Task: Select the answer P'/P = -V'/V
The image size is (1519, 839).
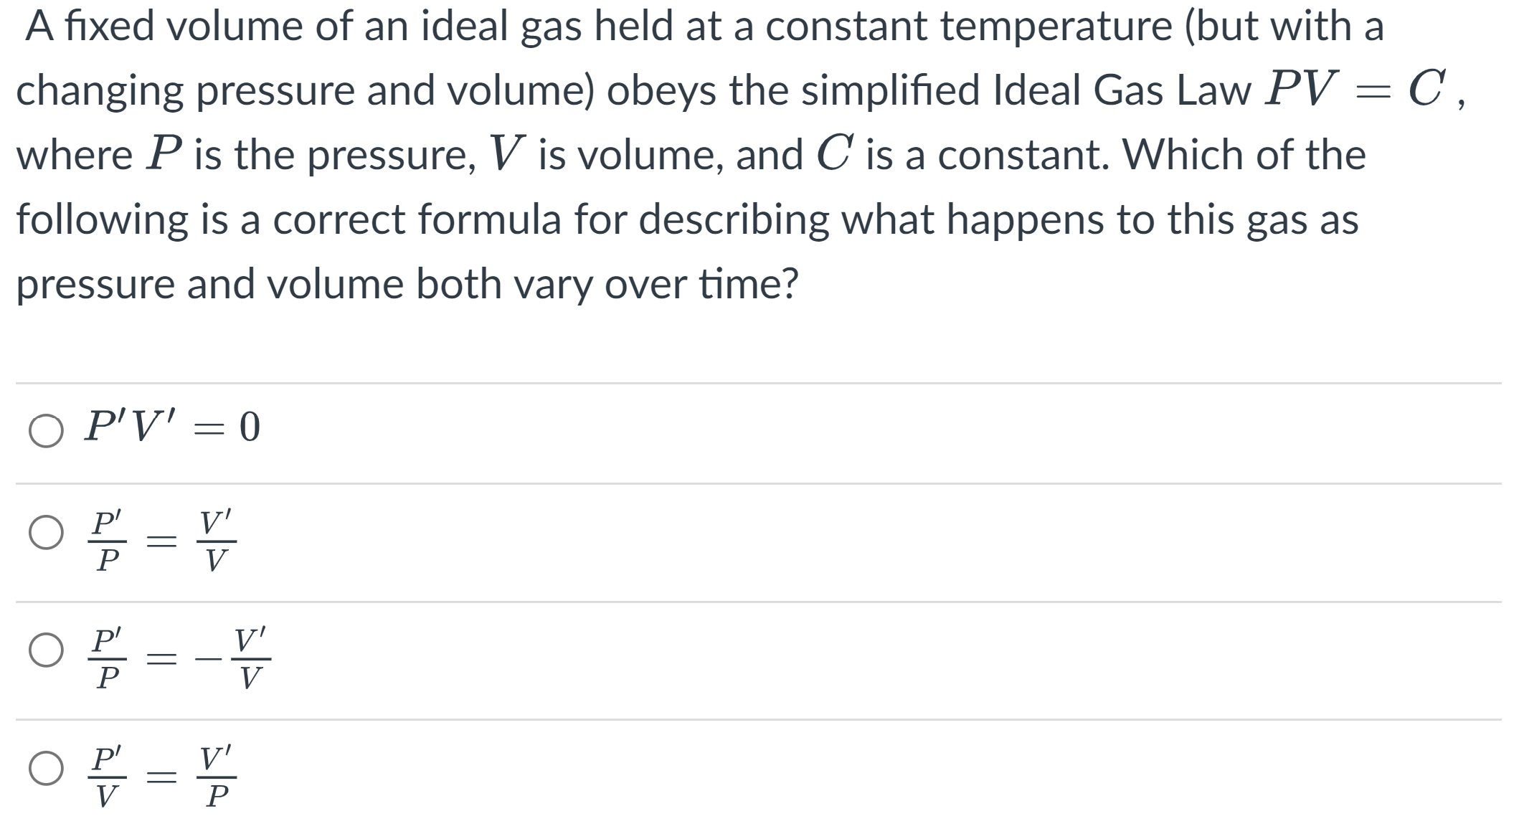Action: pyautogui.click(x=45, y=651)
